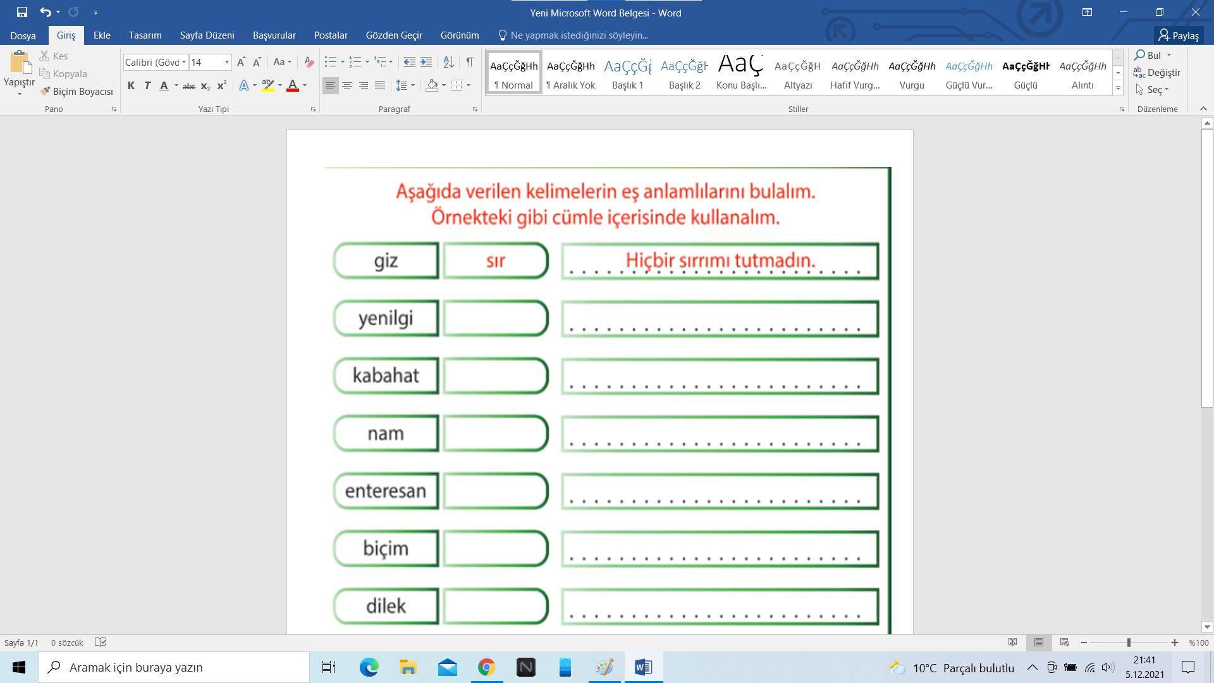Decrease paragraph indent
This screenshot has height=683, width=1214.
point(410,62)
